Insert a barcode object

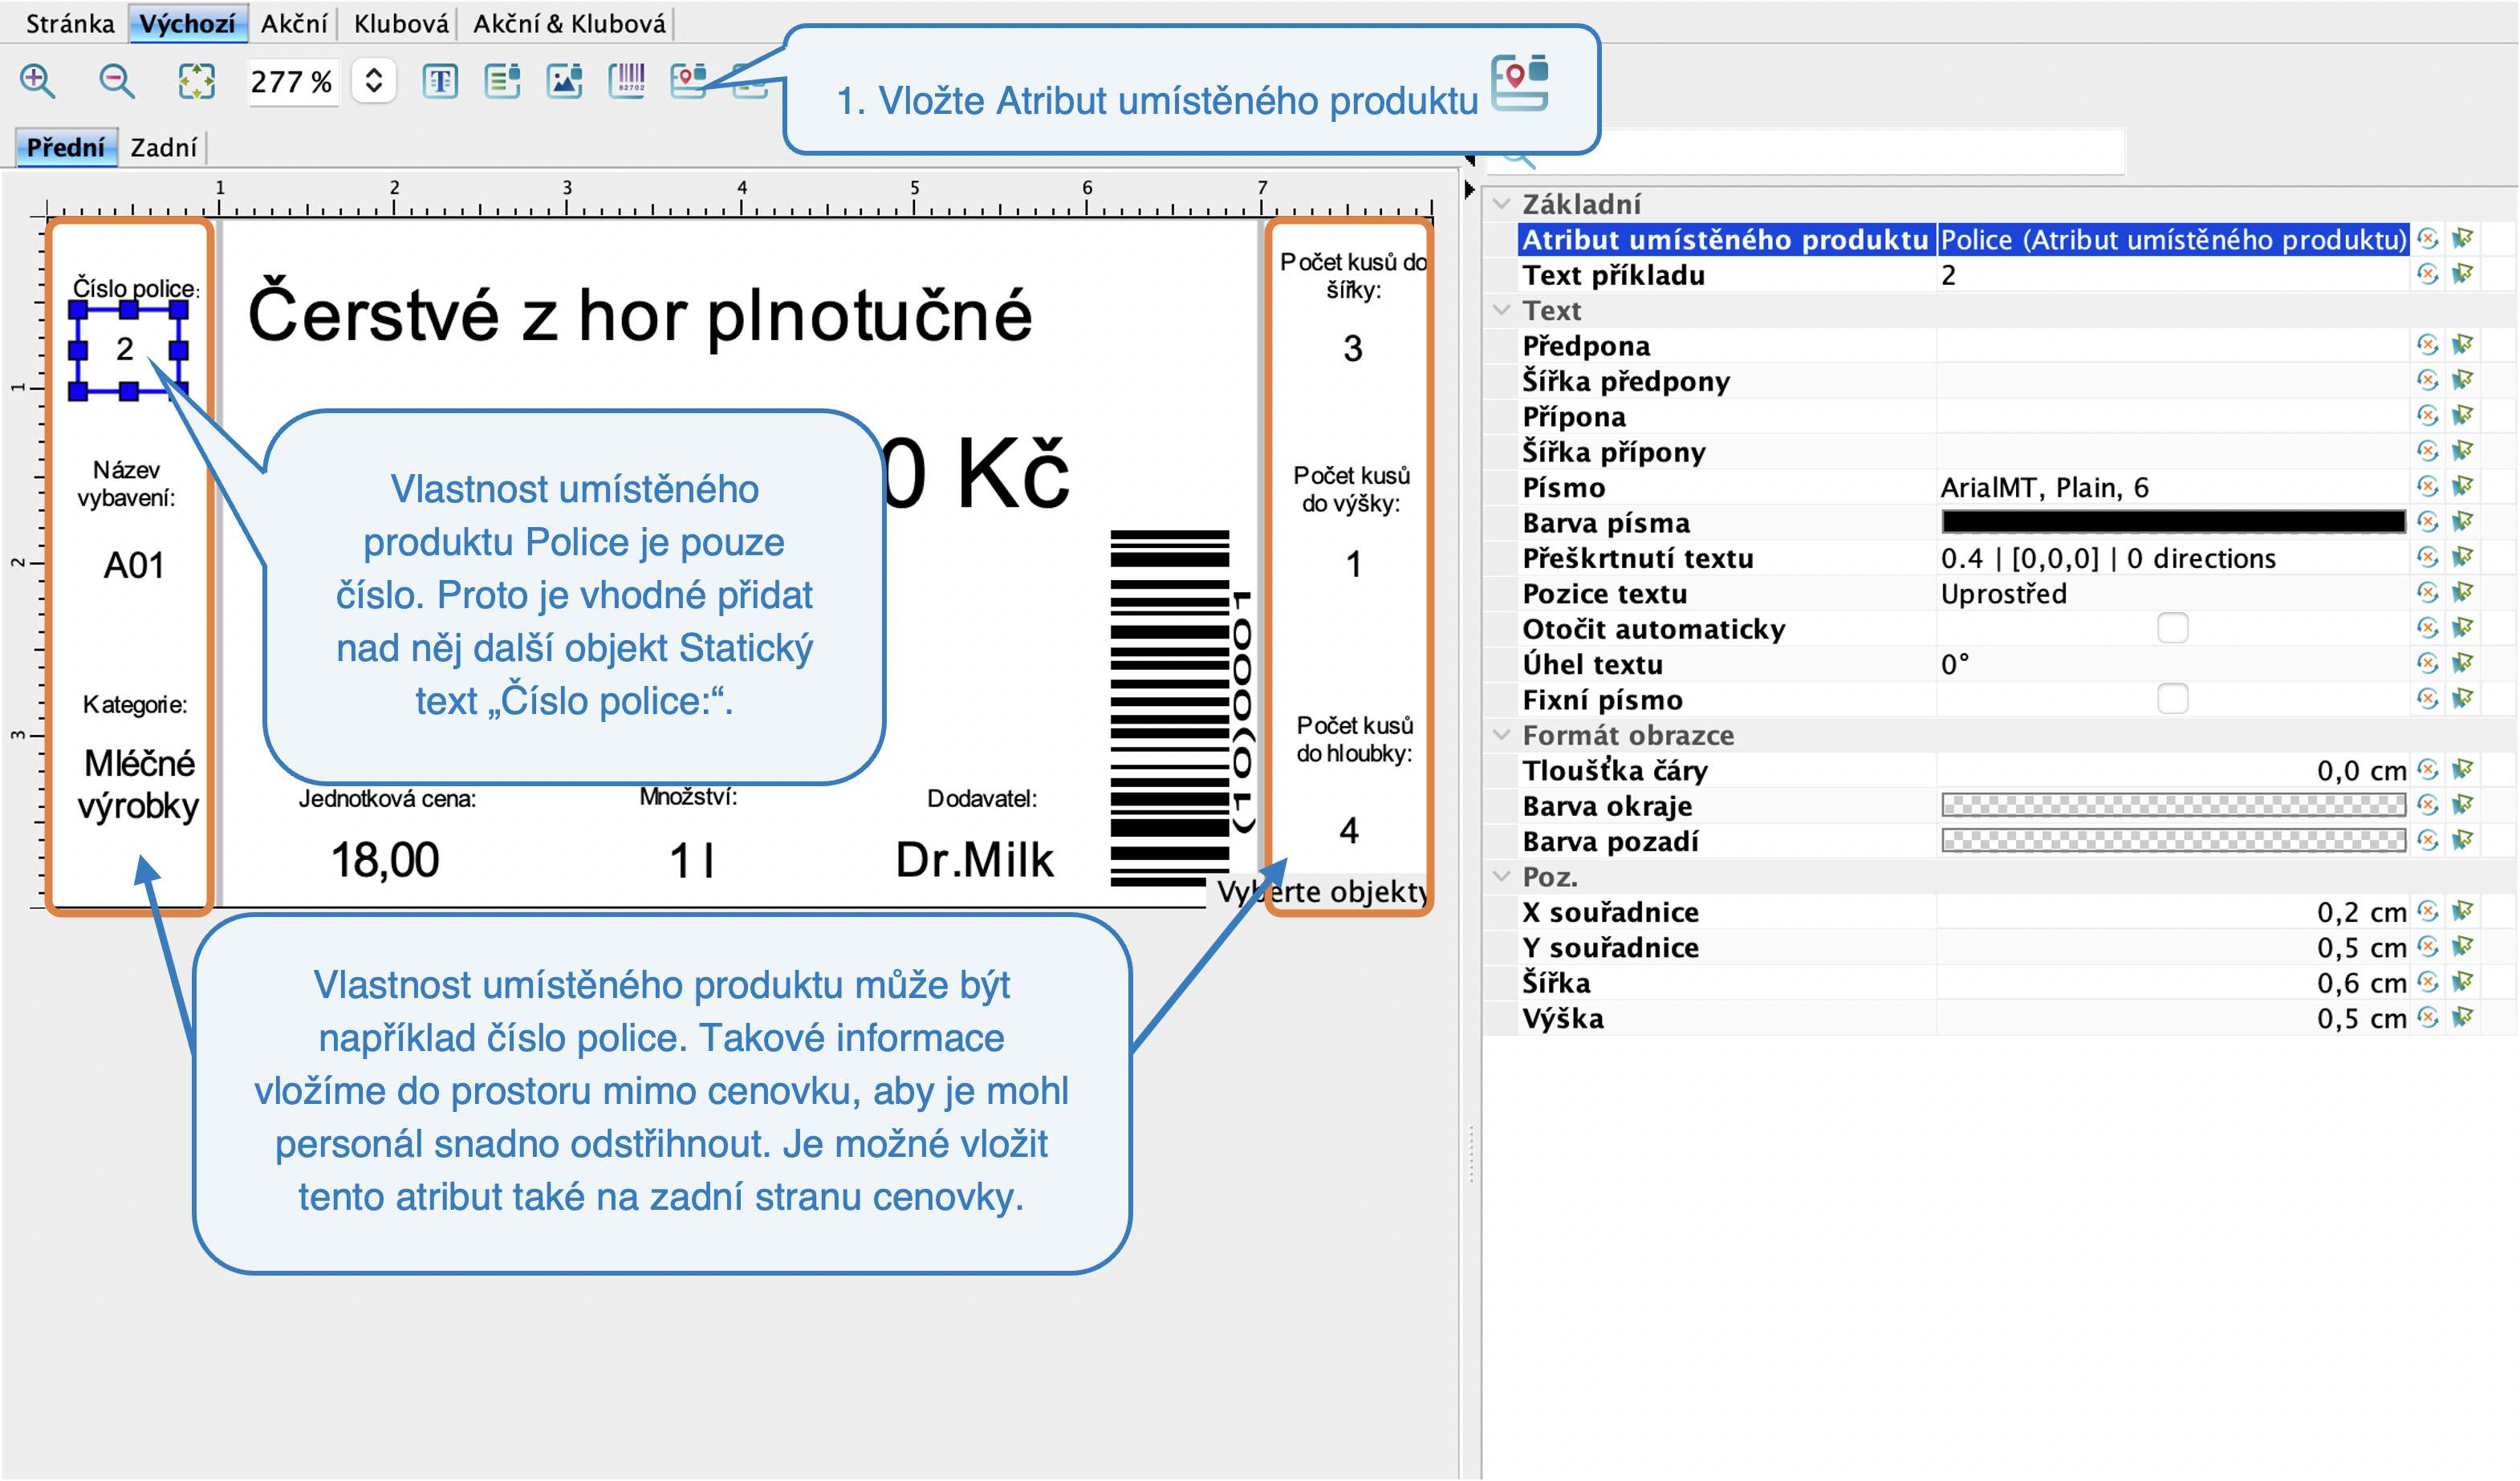pyautogui.click(x=627, y=81)
